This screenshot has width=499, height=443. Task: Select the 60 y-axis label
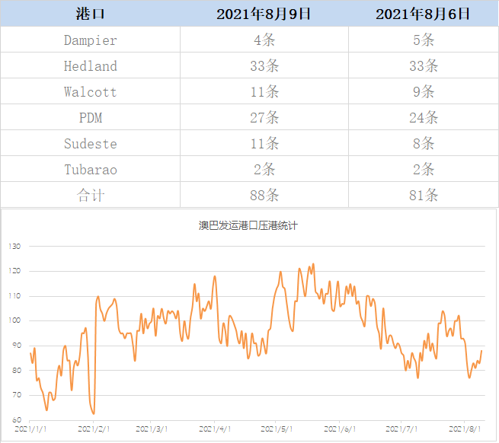(17, 420)
